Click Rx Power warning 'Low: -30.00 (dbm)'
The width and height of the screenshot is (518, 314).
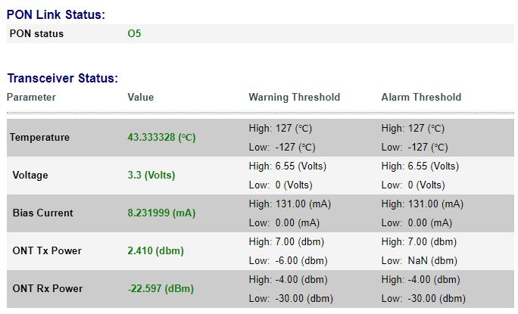click(291, 298)
